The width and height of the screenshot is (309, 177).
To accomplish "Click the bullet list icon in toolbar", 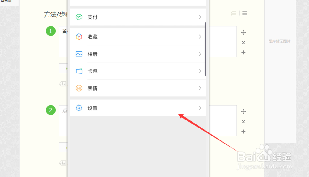I will [x=244, y=13].
